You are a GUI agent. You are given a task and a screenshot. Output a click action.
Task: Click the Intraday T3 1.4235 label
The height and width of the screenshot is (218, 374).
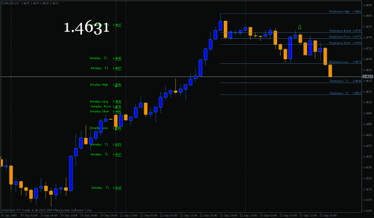pyautogui.click(x=107, y=188)
